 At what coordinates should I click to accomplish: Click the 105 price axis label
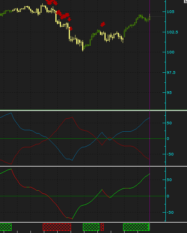coord(171,12)
